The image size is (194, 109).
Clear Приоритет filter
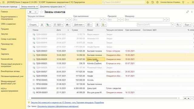[x=122, y=20]
